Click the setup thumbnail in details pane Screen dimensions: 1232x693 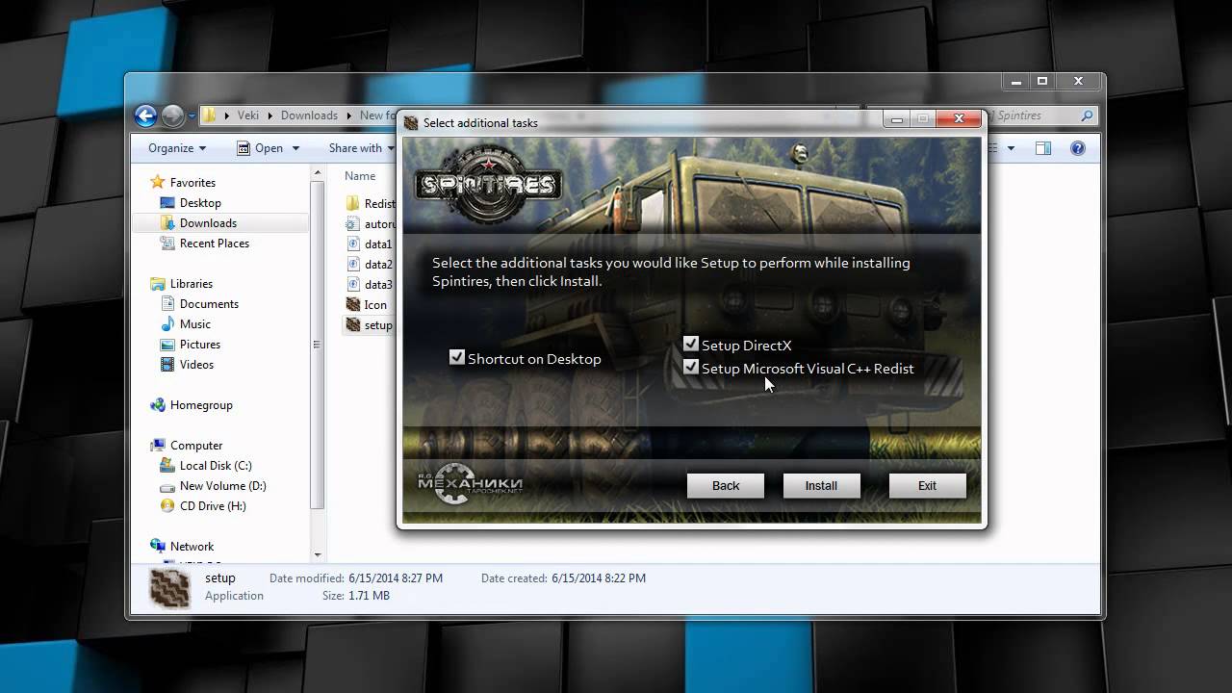pos(170,587)
